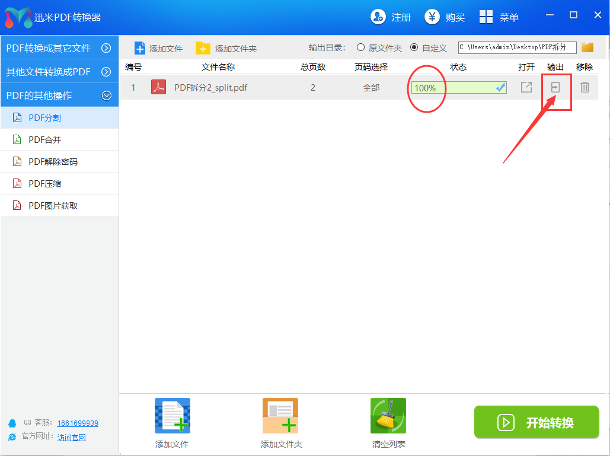The height and width of the screenshot is (456, 610).
Task: Click the 购买 purchase icon
Action: (432, 17)
